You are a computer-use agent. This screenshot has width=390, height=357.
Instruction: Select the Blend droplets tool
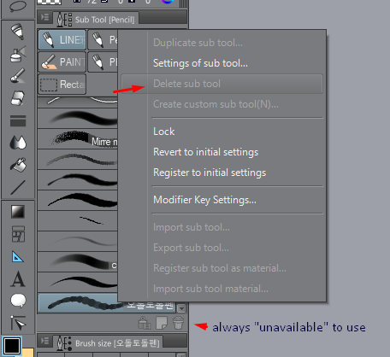(18, 143)
